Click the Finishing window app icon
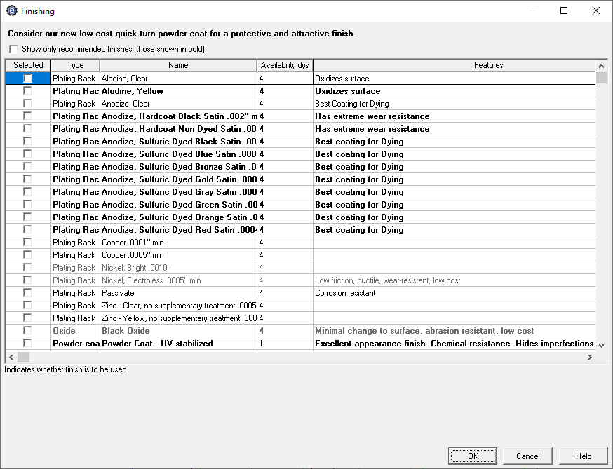The width and height of the screenshot is (613, 469). coord(12,11)
